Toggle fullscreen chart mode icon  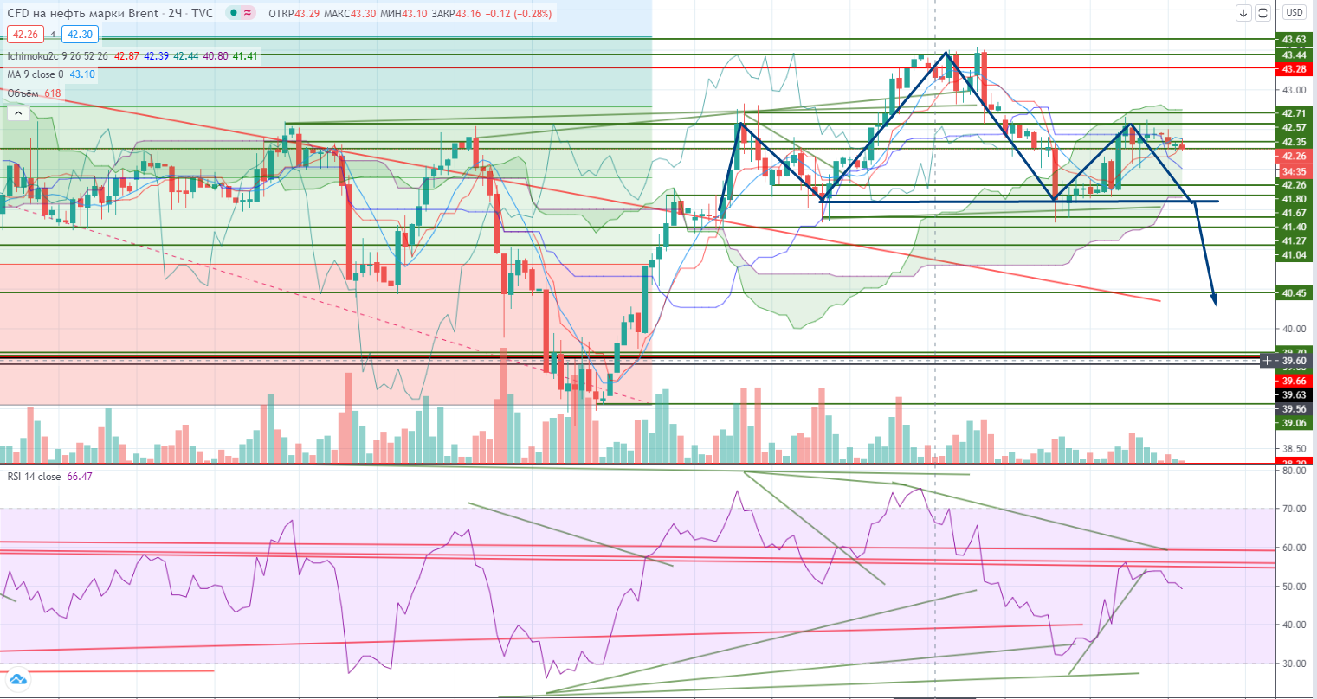point(1262,12)
